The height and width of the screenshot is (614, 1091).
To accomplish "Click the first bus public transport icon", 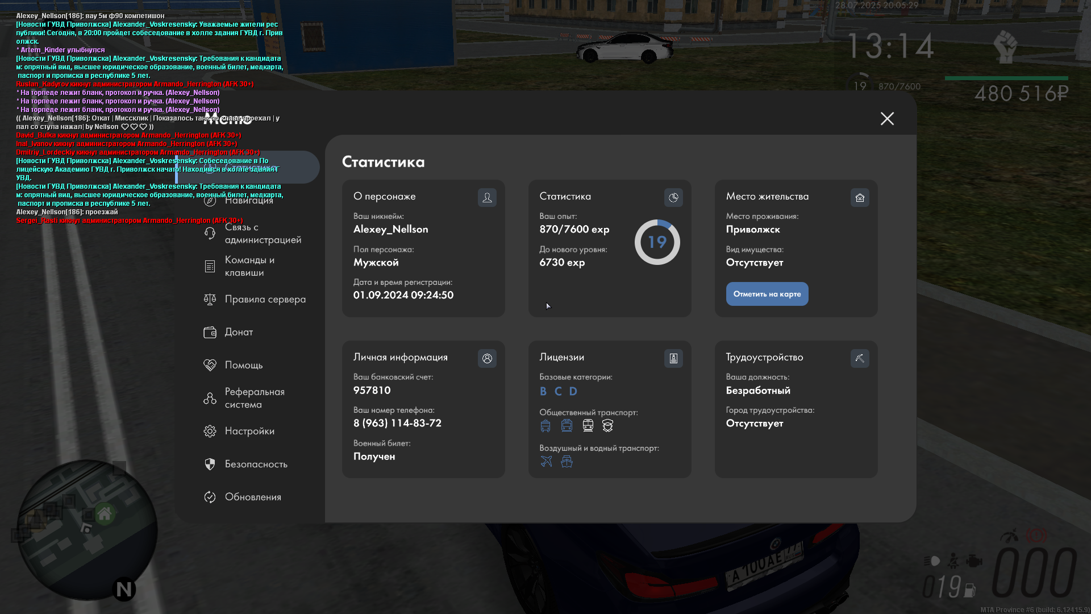I will (545, 426).
